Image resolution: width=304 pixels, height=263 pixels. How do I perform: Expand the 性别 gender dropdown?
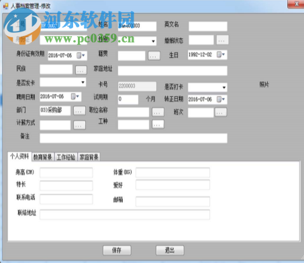[153, 41]
